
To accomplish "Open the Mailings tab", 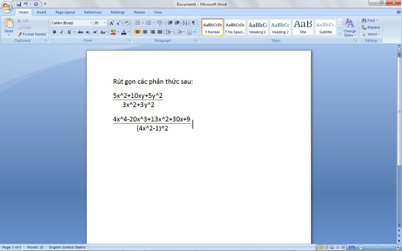I will pos(118,12).
